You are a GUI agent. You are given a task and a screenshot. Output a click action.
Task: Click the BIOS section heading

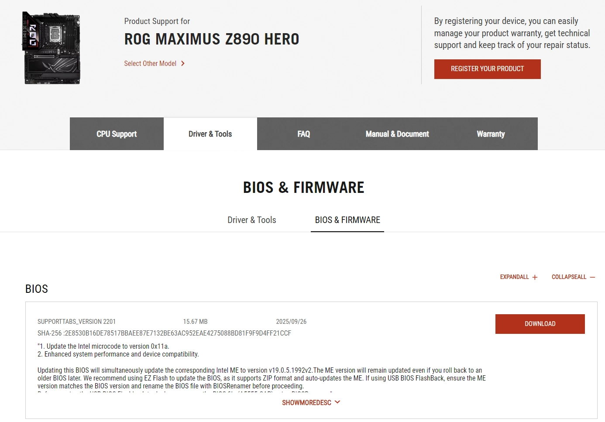[37, 288]
